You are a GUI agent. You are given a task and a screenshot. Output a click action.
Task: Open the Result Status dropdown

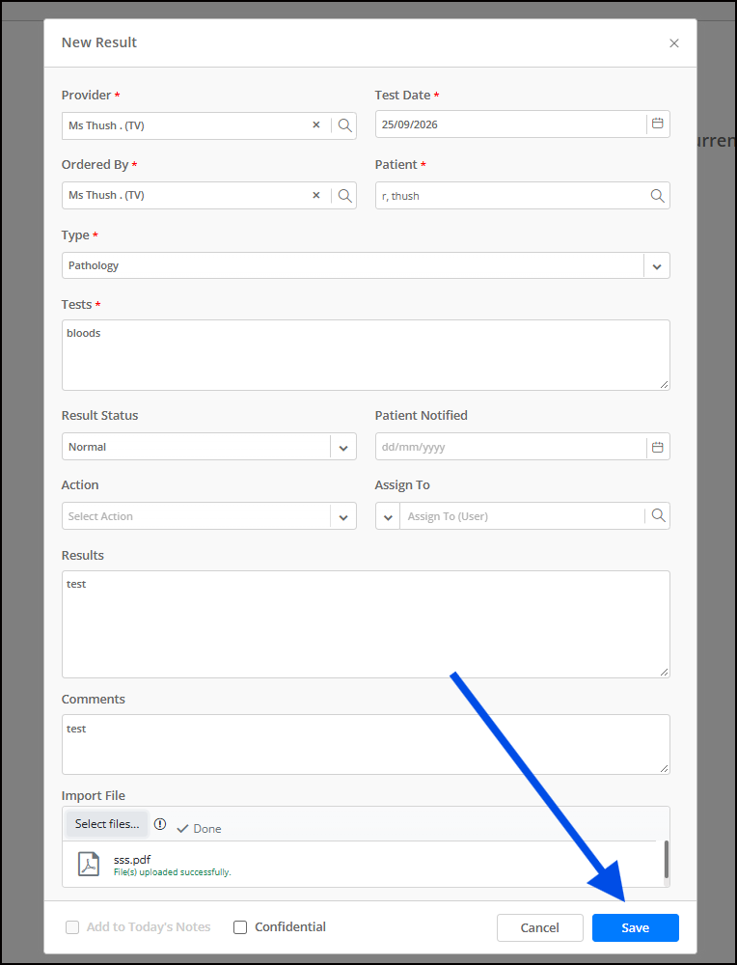pyautogui.click(x=343, y=448)
